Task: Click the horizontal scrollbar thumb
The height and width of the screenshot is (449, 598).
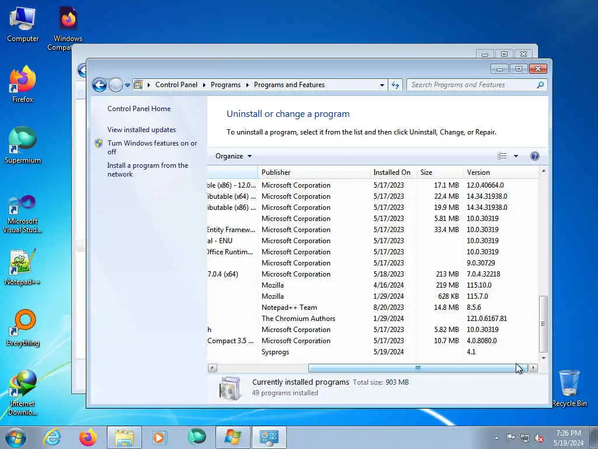Action: click(418, 368)
